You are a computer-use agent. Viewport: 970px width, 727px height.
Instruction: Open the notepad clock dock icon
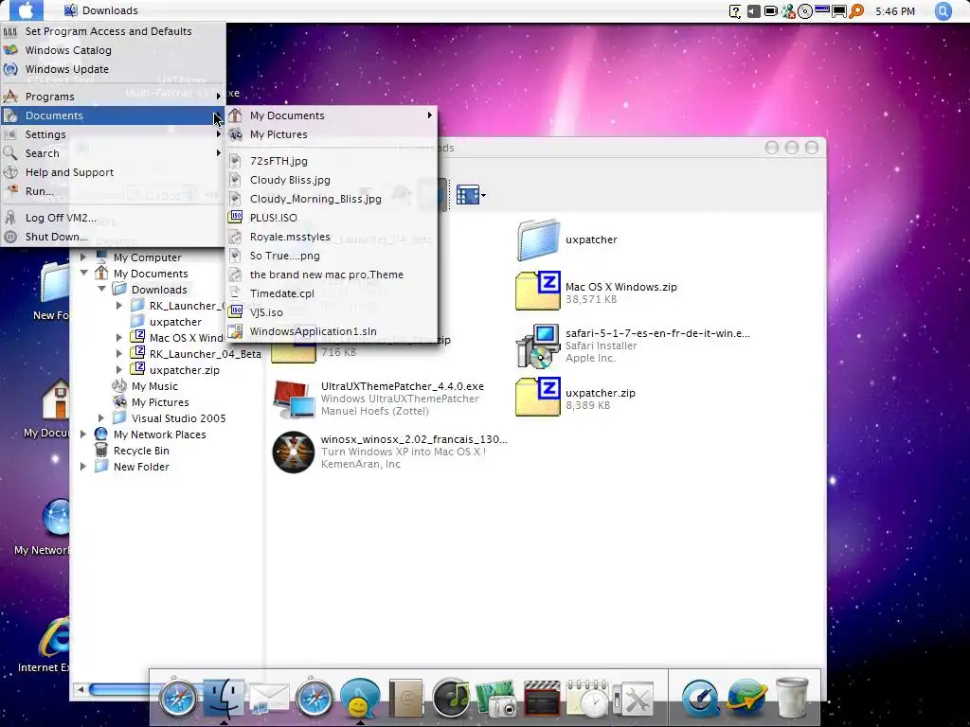(587, 699)
